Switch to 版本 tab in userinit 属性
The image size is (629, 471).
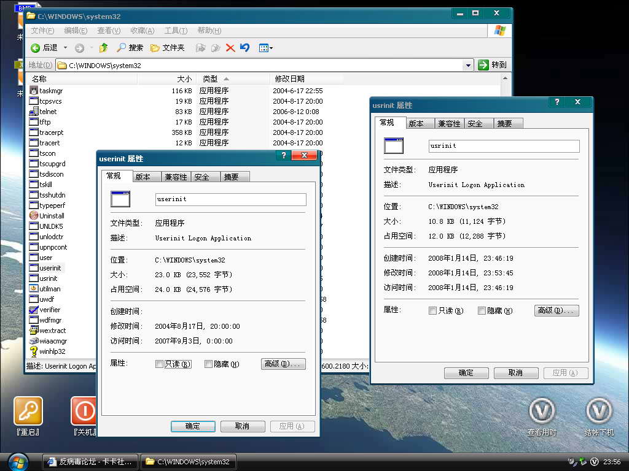point(143,177)
